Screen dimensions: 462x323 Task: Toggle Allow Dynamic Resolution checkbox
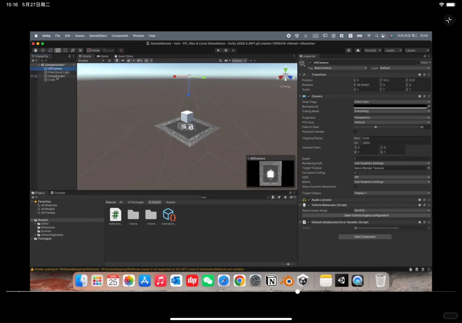point(355,187)
